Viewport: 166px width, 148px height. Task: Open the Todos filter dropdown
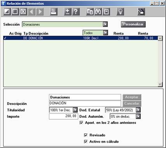[x=106, y=33]
